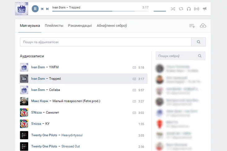
Task: Click YWFM track title
Action: pyautogui.click(x=54, y=67)
